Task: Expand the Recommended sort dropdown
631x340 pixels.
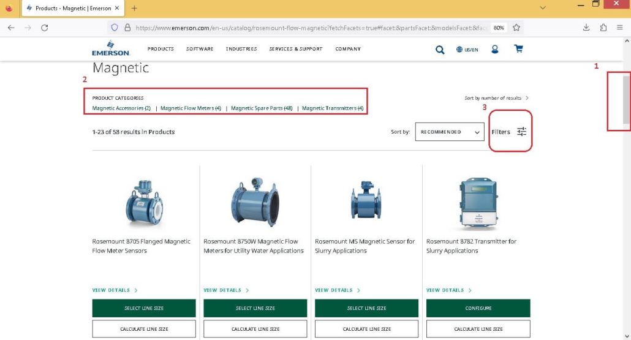Action: (x=450, y=132)
